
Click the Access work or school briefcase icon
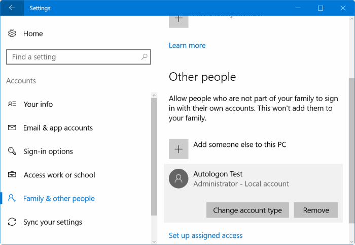pyautogui.click(x=12, y=175)
